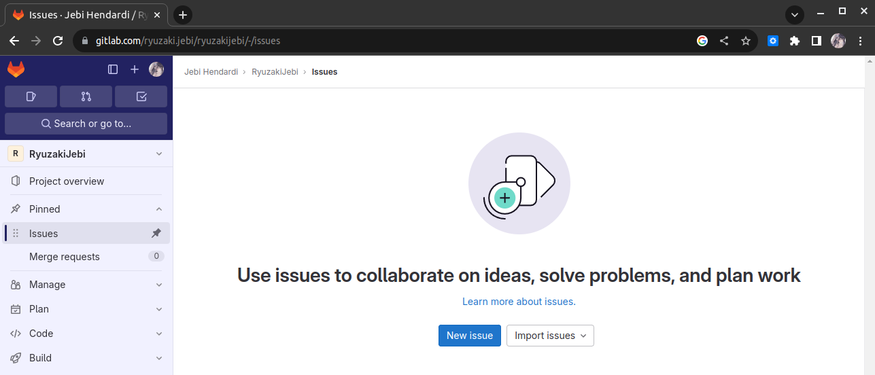Toggle the sidebar collapse icon
The image size is (875, 375).
coord(113,69)
